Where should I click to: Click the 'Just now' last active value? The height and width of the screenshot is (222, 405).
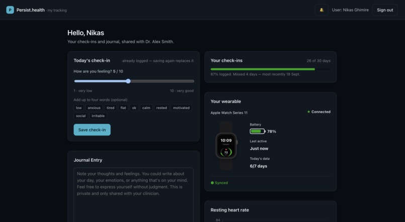pyautogui.click(x=259, y=149)
